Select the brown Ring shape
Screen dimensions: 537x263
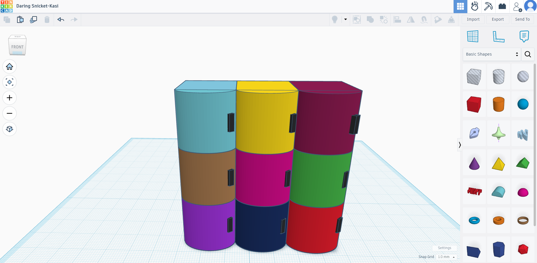click(x=523, y=221)
